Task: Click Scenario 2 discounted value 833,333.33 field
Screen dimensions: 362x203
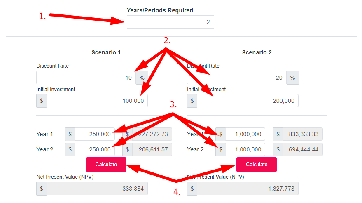Action: pos(303,134)
